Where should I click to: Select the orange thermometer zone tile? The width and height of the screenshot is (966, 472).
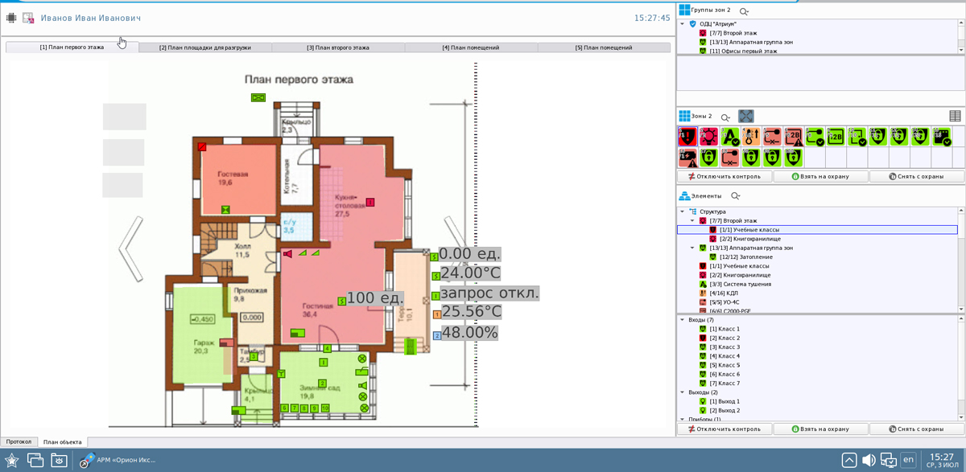(750, 137)
